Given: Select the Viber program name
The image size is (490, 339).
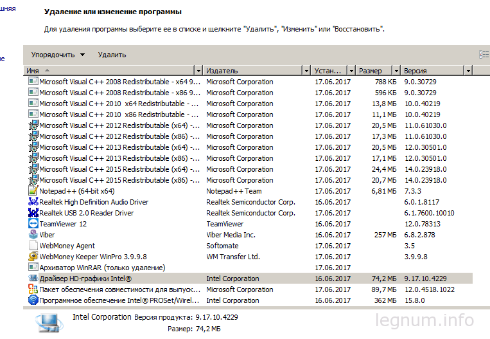Looking at the screenshot, I should (x=47, y=235).
